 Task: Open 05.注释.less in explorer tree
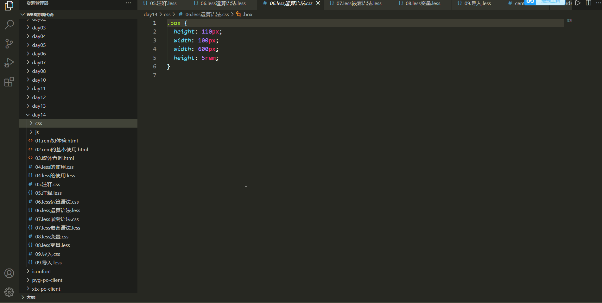coord(78,193)
